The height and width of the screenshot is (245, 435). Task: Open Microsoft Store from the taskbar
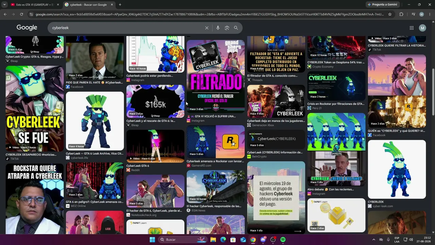[x=233, y=240]
